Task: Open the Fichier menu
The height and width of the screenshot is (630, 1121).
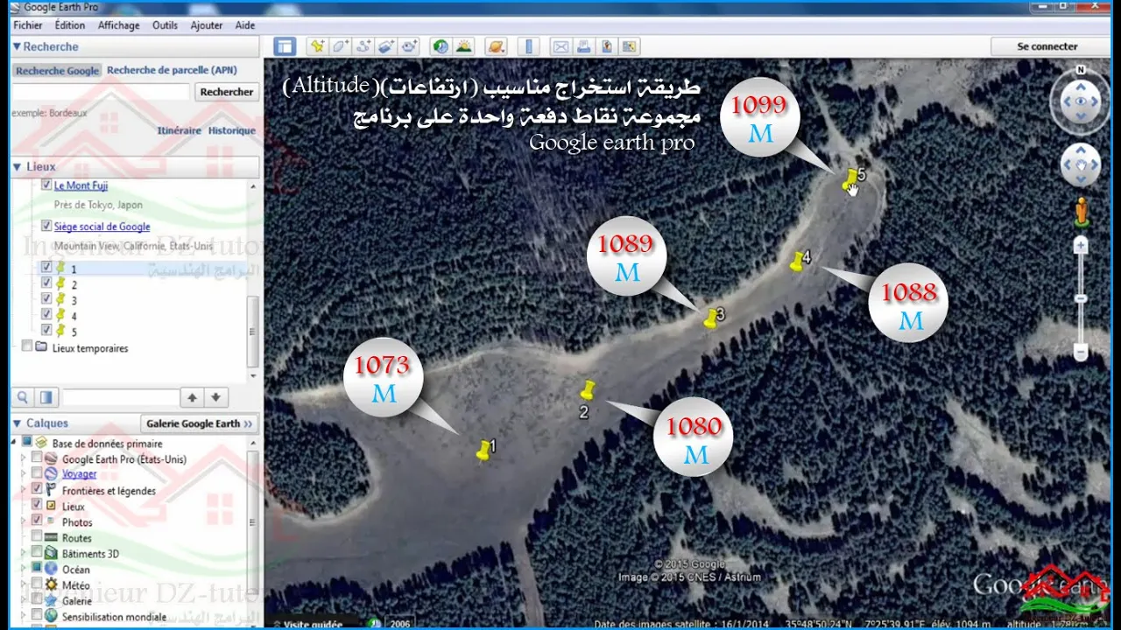Action: pyautogui.click(x=28, y=25)
